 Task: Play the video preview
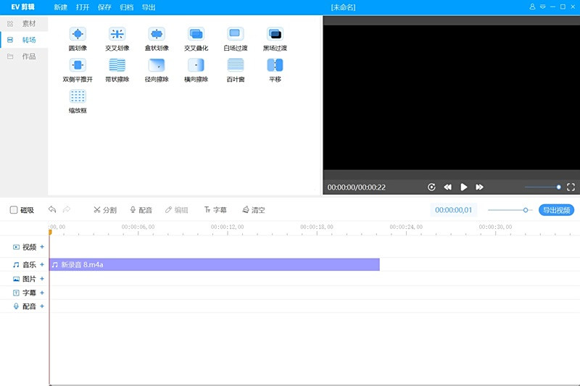coord(464,187)
